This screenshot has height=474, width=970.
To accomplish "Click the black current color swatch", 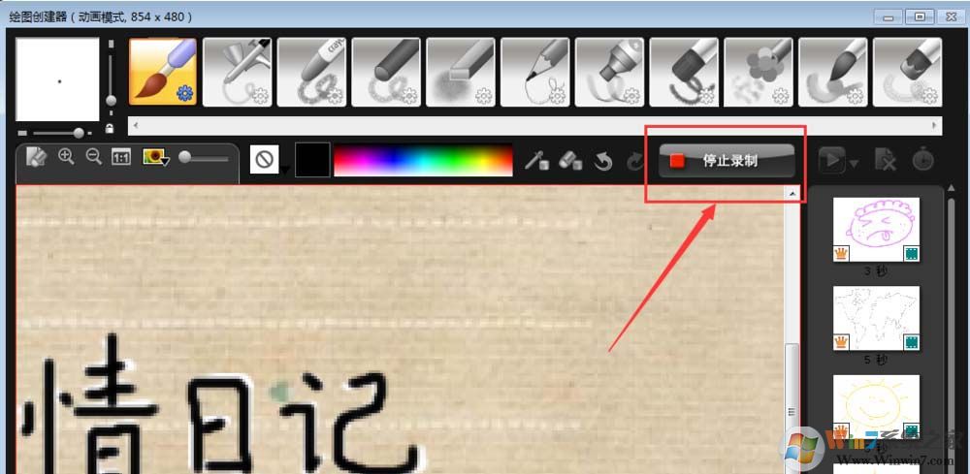I will click(312, 160).
